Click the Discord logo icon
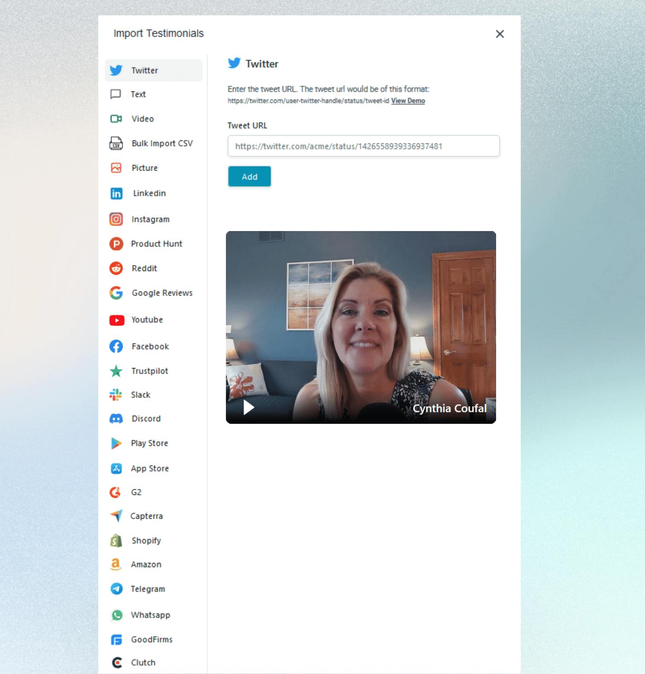 (116, 419)
